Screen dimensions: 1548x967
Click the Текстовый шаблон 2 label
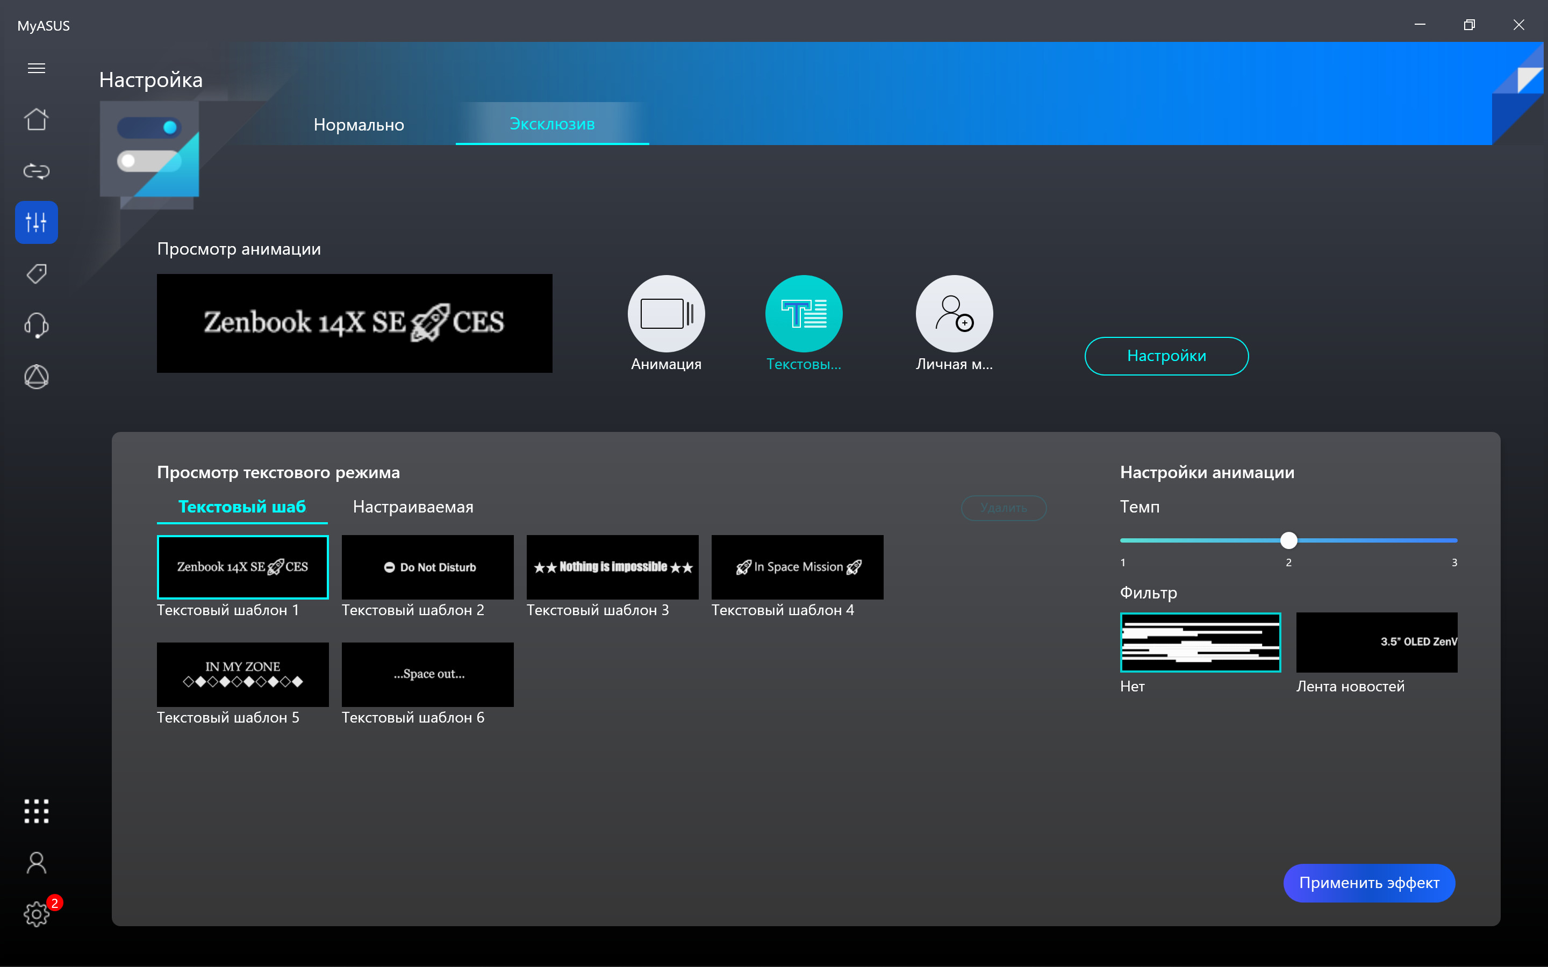click(413, 610)
